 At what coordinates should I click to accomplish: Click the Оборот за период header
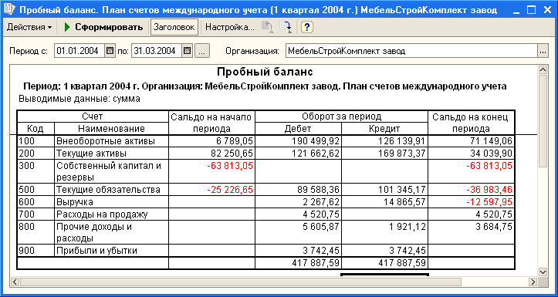[x=342, y=116]
